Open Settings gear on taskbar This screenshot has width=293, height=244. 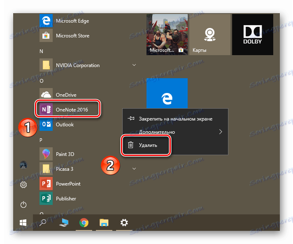[x=124, y=223]
